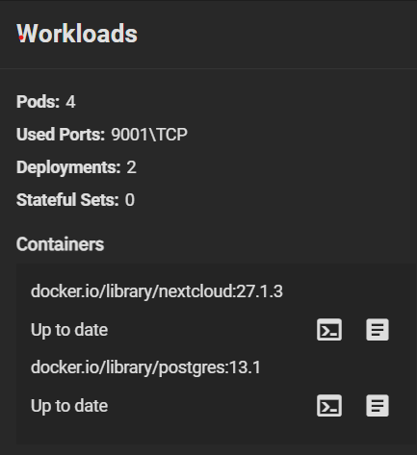The image size is (417, 455).
Task: Click the postgres "Up to date" status
Action: tap(69, 406)
